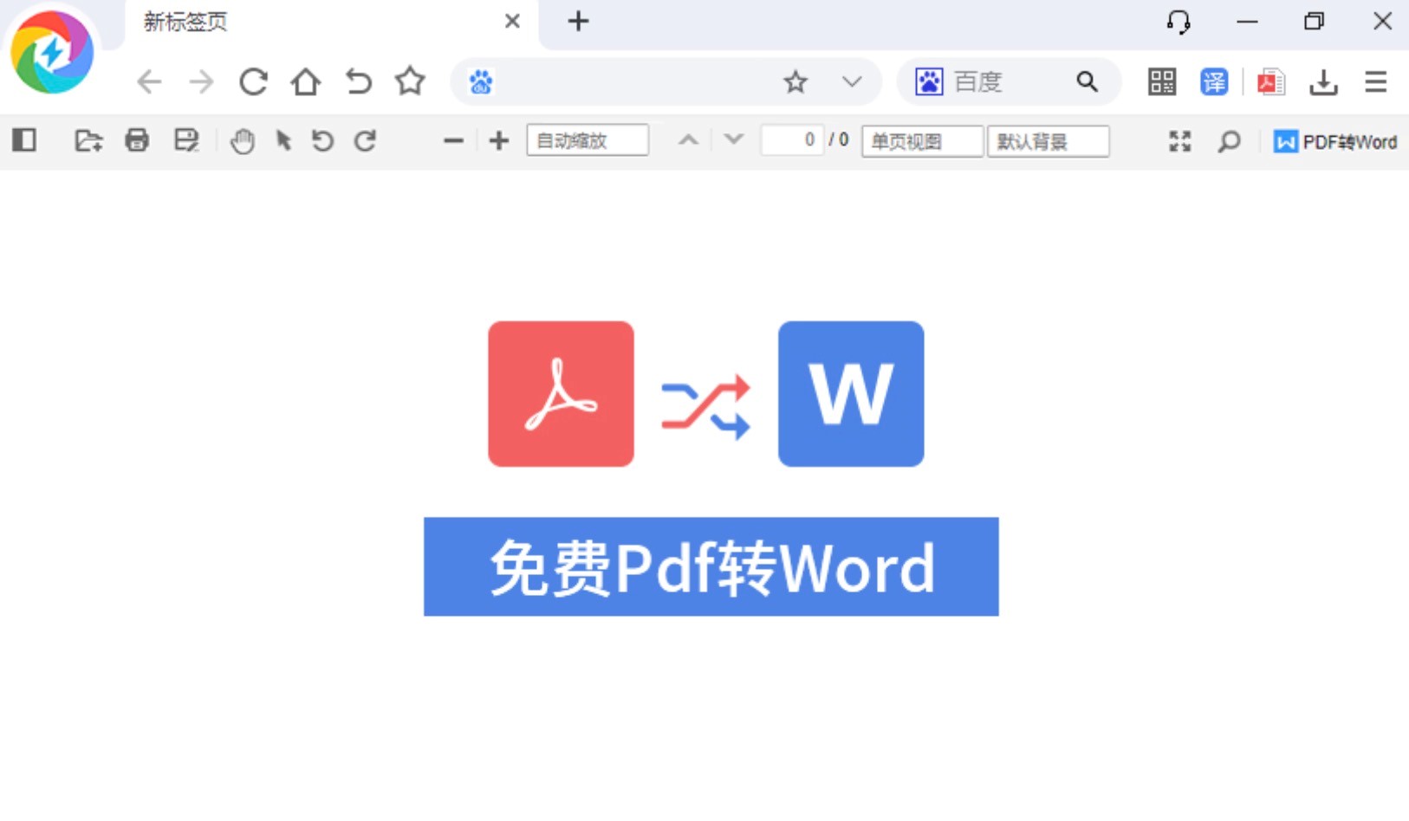Zoom in using the plus button
Image resolution: width=1409 pixels, height=821 pixels.
tap(498, 140)
